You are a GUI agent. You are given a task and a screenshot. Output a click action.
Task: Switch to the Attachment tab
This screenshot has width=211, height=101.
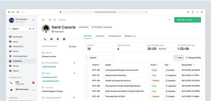click(x=115, y=36)
